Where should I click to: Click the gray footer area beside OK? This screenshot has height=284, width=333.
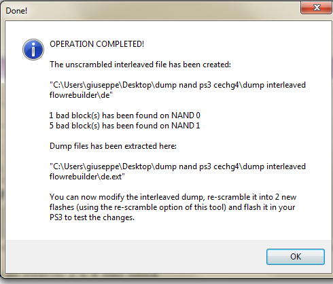[x=136, y=257]
